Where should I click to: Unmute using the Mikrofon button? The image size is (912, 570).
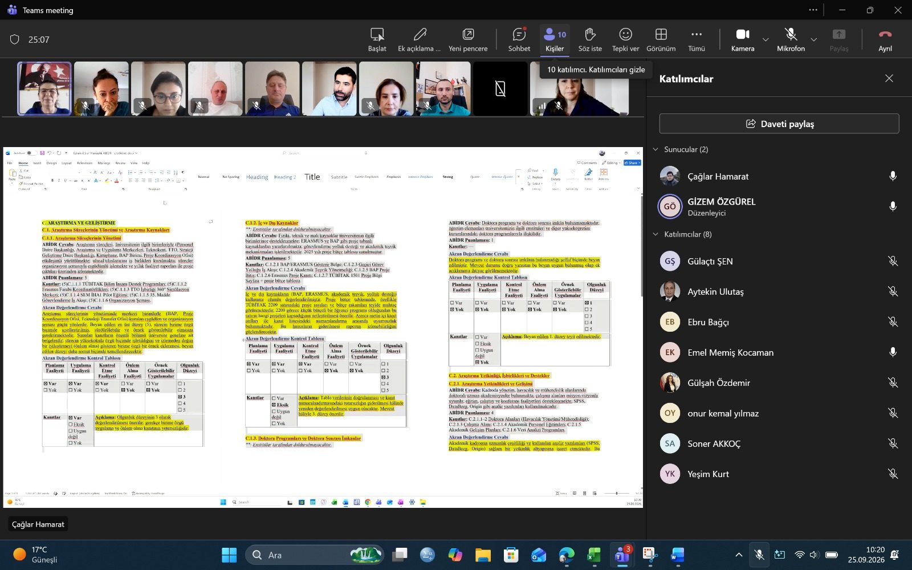point(791,40)
